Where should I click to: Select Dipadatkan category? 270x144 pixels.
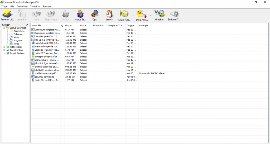(19, 31)
